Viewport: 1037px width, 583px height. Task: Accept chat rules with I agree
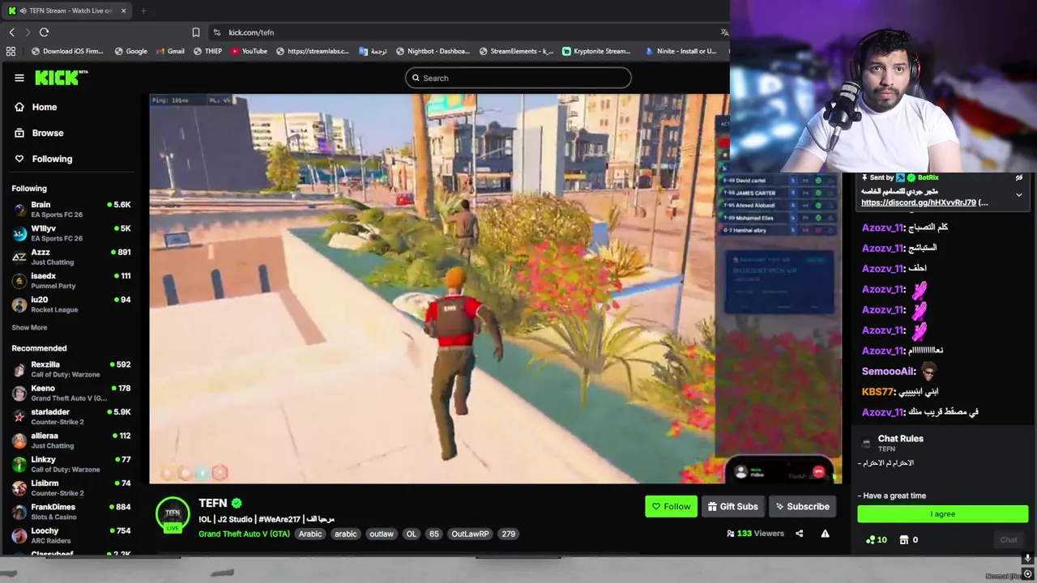[943, 514]
